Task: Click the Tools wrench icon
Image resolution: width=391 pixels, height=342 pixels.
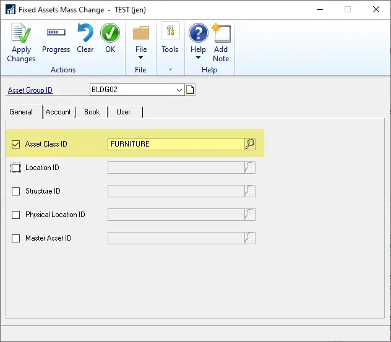Action: click(170, 32)
